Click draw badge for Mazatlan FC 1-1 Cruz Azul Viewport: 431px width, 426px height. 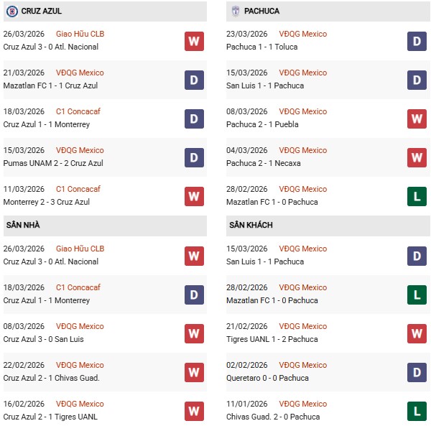tap(193, 80)
